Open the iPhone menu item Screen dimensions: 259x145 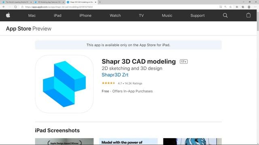tap(85, 15)
